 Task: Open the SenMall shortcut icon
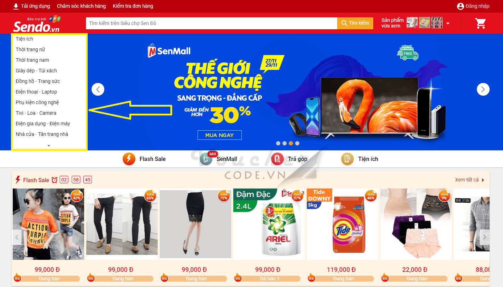[206, 159]
